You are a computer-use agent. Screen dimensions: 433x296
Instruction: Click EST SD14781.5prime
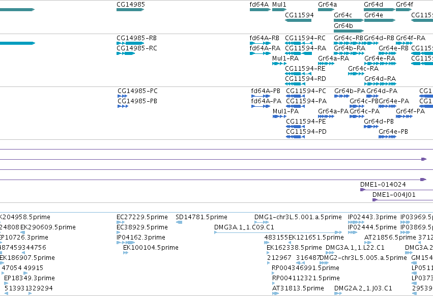179,222
